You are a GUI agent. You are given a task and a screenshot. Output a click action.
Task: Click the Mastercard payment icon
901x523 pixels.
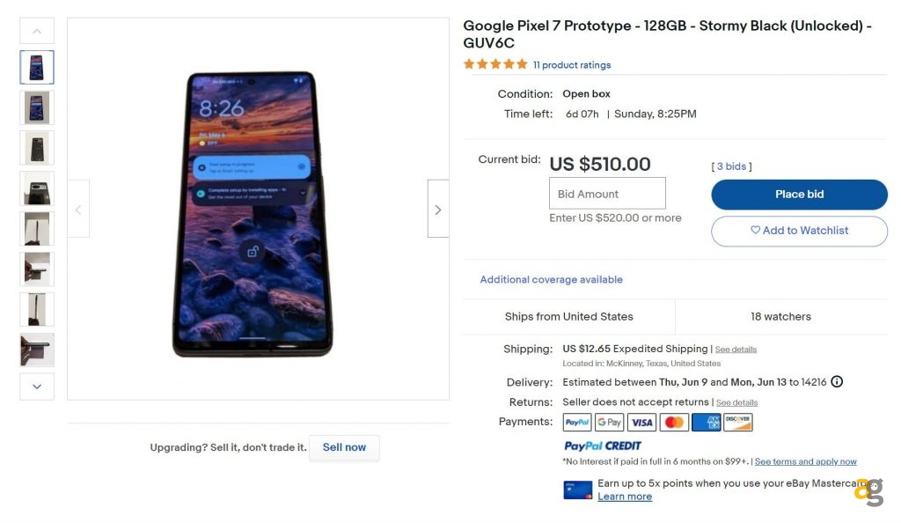[673, 422]
